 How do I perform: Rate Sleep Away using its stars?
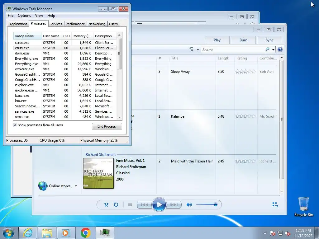pyautogui.click(x=245, y=72)
